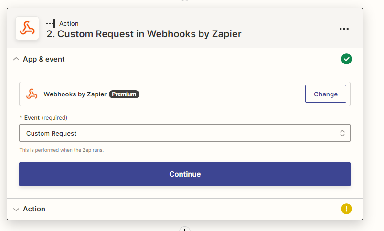The height and width of the screenshot is (231, 384).
Task: Expand the Action section chevron
Action: pyautogui.click(x=16, y=209)
